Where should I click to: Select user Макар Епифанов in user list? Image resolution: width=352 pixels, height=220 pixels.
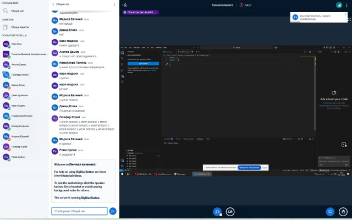pyautogui.click(x=25, y=126)
